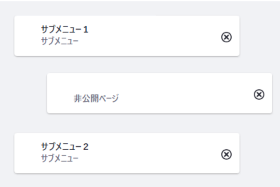Delete サブメニュー２ using its circled X icon

point(226,154)
